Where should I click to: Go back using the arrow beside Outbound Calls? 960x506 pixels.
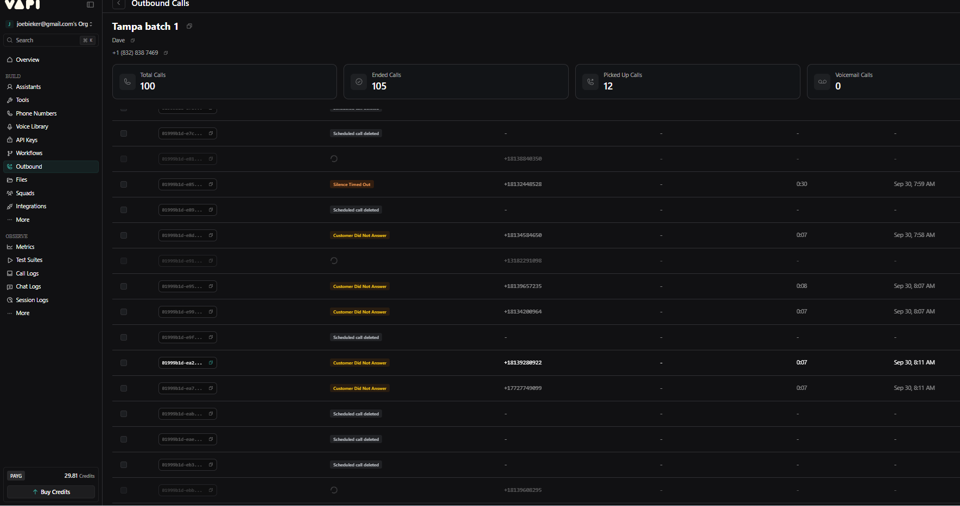[x=119, y=4]
